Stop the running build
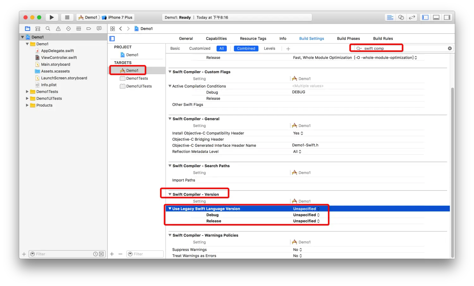This screenshot has height=286, width=474. pyautogui.click(x=67, y=17)
